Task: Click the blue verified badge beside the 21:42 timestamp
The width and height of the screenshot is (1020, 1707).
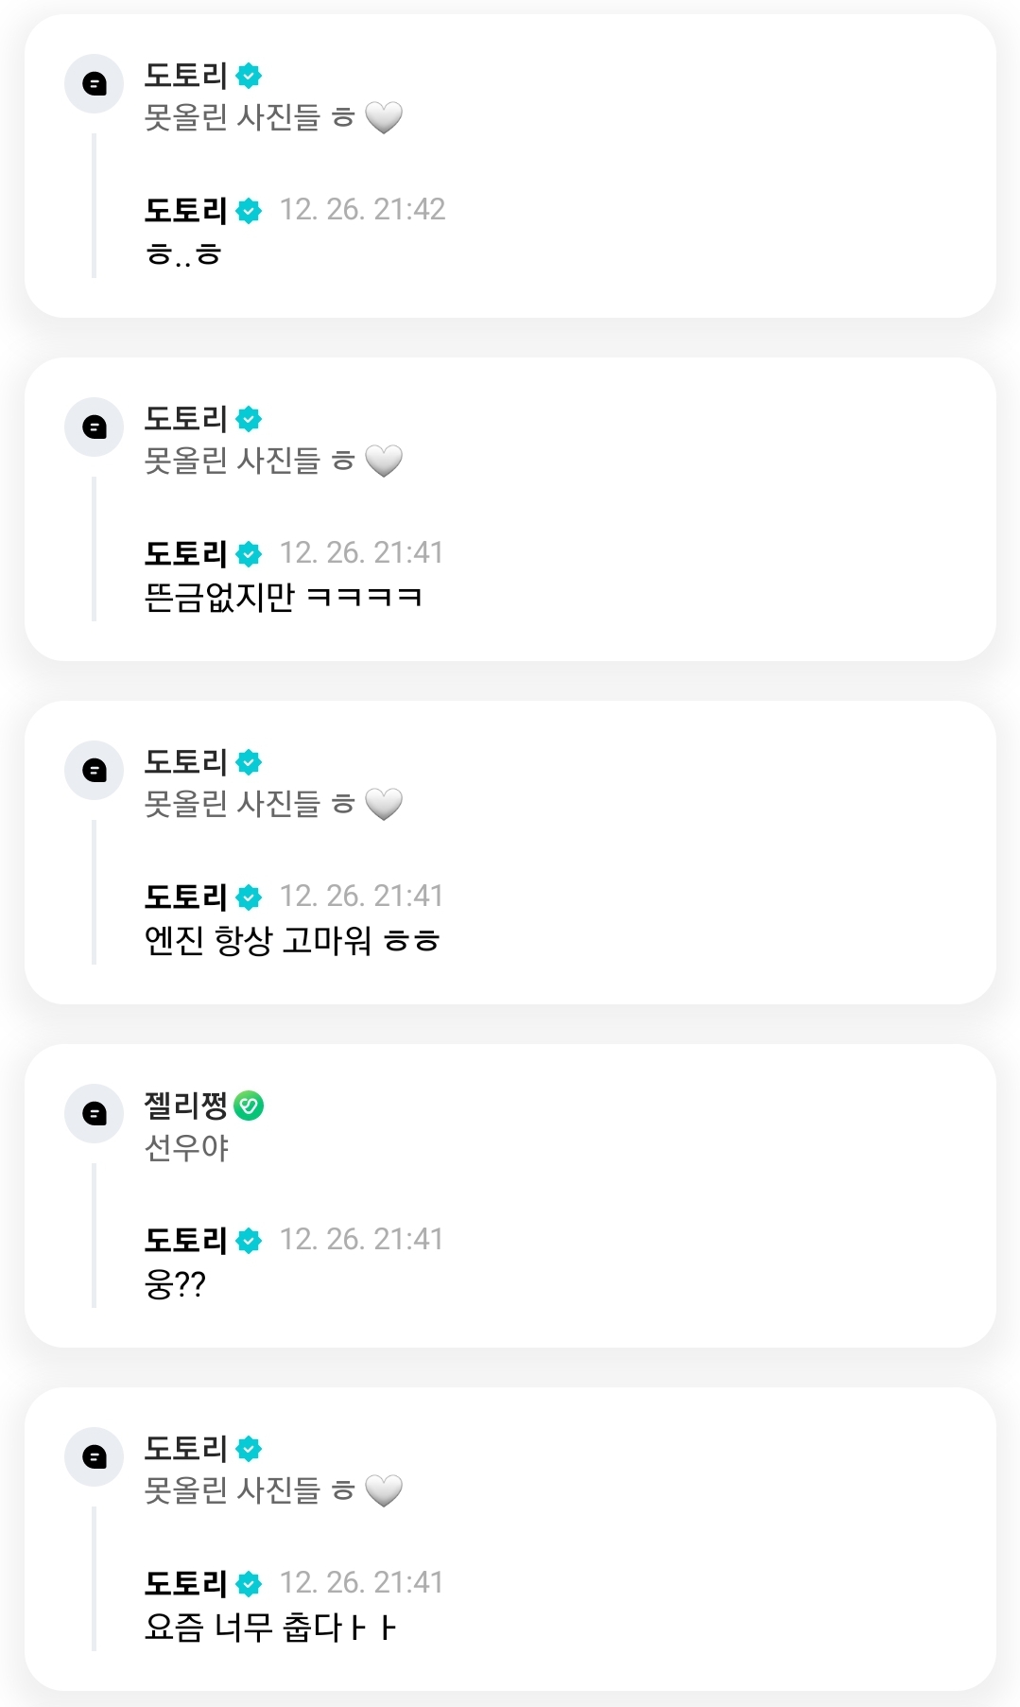Action: [x=249, y=211]
